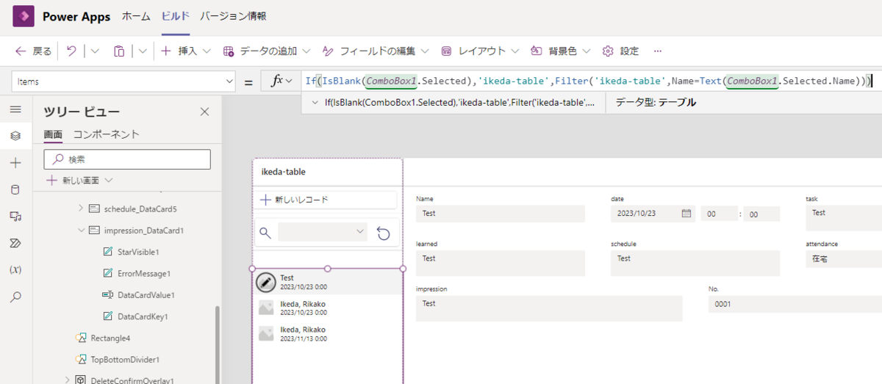Select Rectangle4 in tree
Image resolution: width=882 pixels, height=384 pixels.
tap(110, 338)
